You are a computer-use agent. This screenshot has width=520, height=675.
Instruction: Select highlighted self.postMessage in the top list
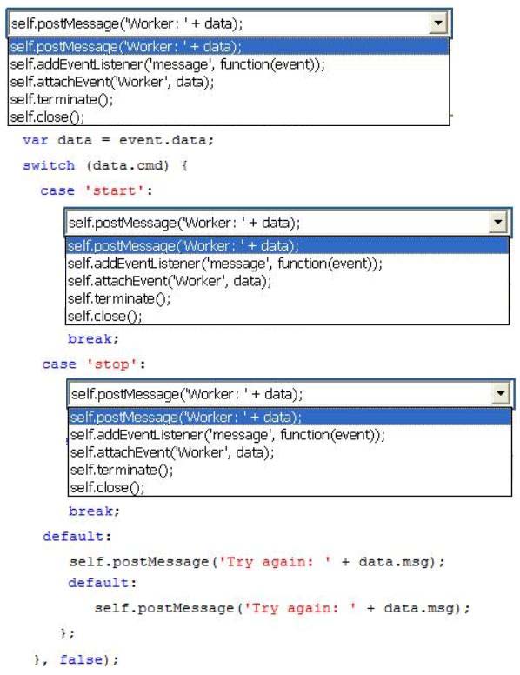point(229,46)
